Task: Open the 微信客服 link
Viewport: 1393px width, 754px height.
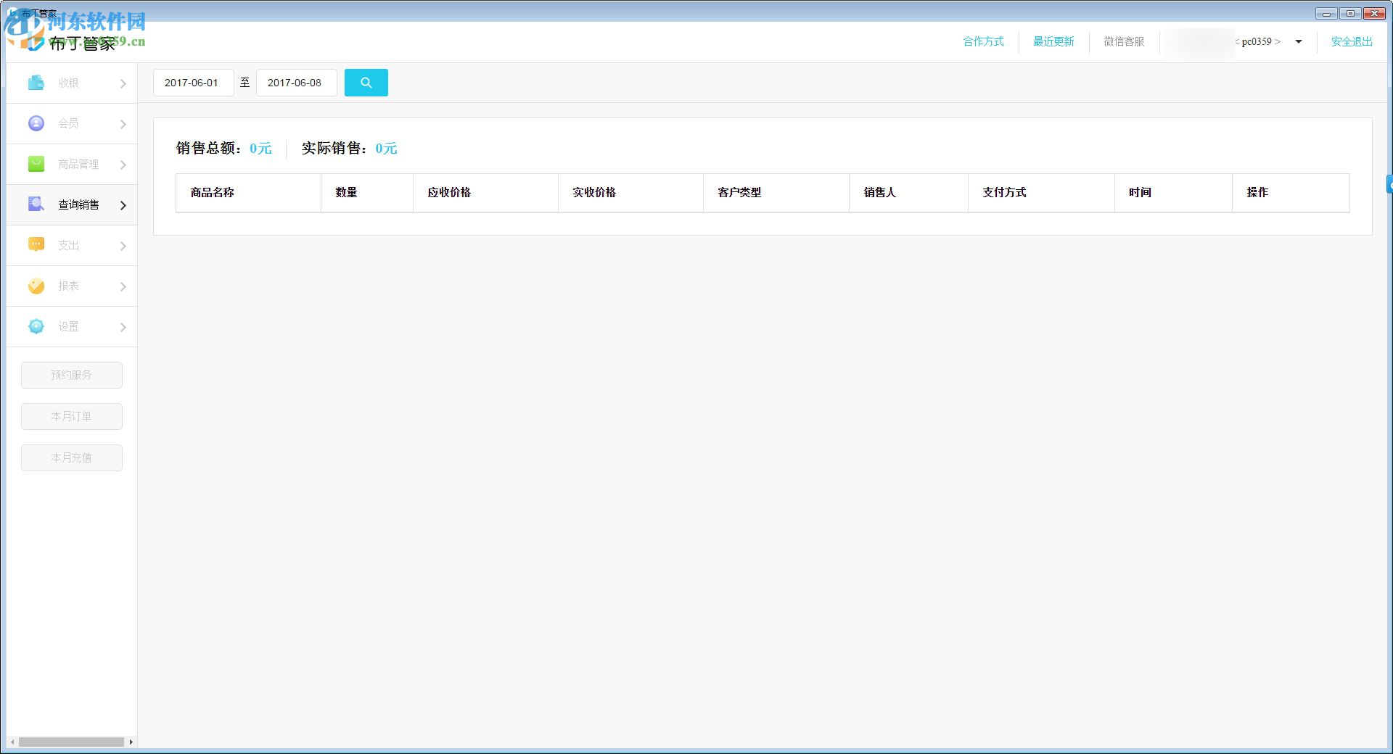Action: [1124, 41]
